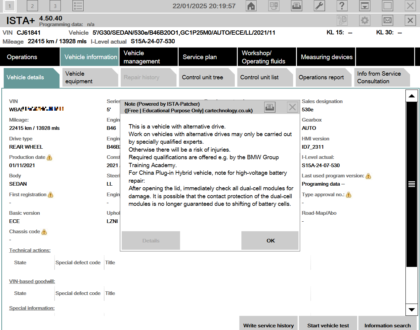The image size is (420, 330).
Task: Click the Gearbox value AUTO
Action: 309,128
